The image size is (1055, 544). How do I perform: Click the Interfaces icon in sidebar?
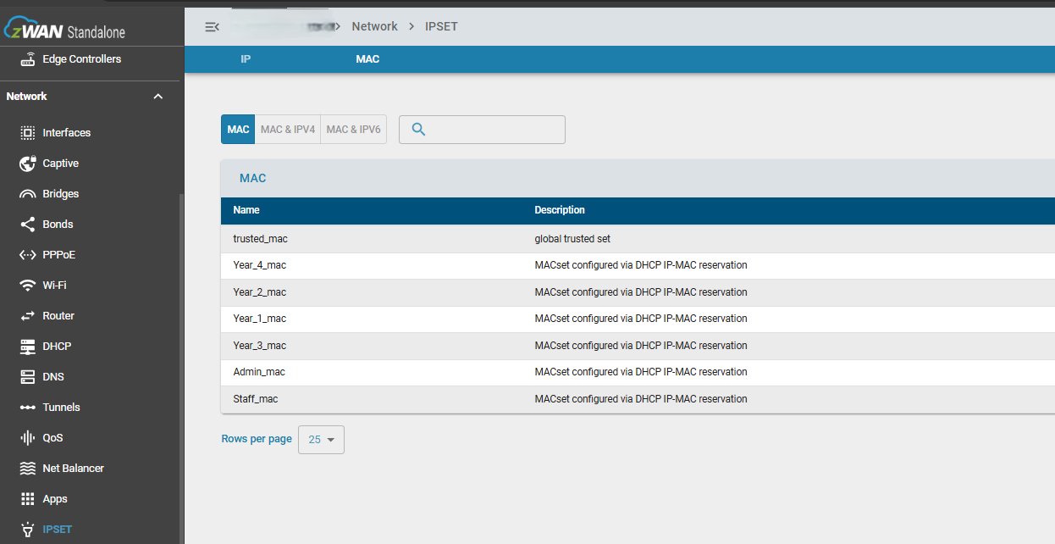28,133
